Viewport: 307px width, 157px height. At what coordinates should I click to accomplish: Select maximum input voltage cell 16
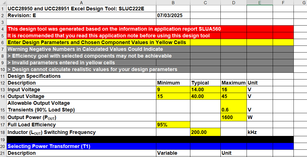[234, 90]
